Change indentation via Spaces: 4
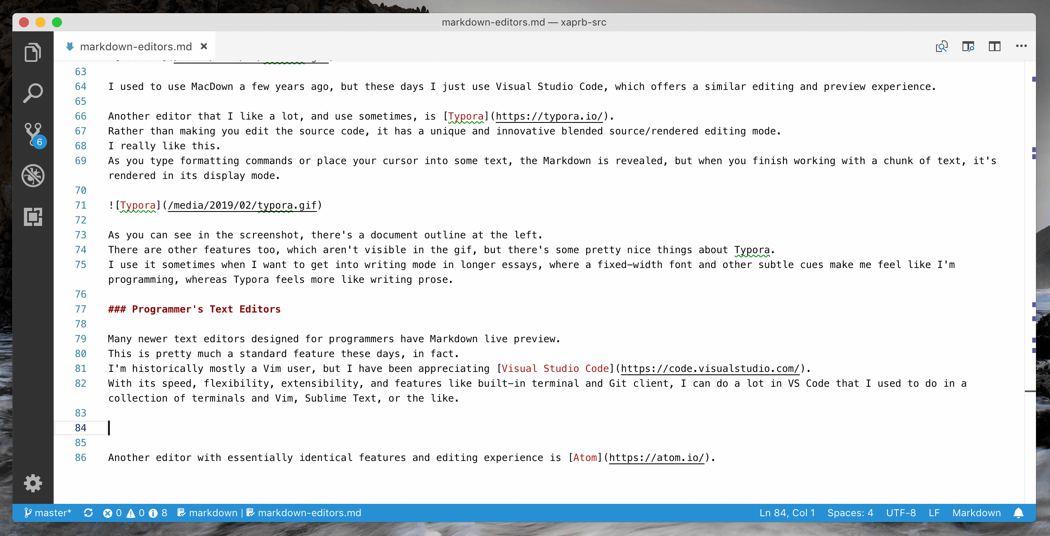Viewport: 1050px width, 536px height. click(850, 513)
